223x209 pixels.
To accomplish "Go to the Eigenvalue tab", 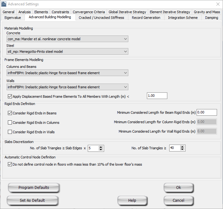I will coord(13,18).
